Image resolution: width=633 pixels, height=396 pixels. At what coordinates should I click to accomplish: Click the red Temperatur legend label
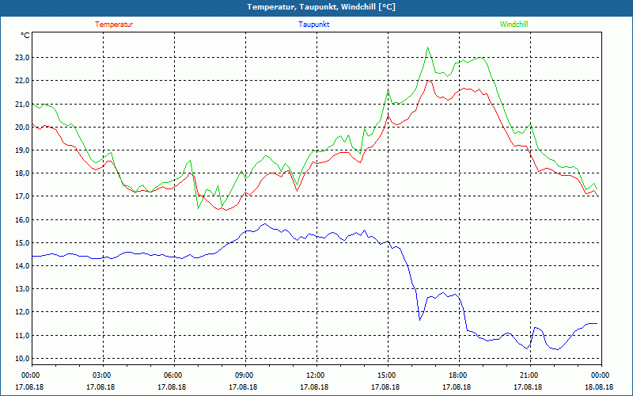coord(114,25)
